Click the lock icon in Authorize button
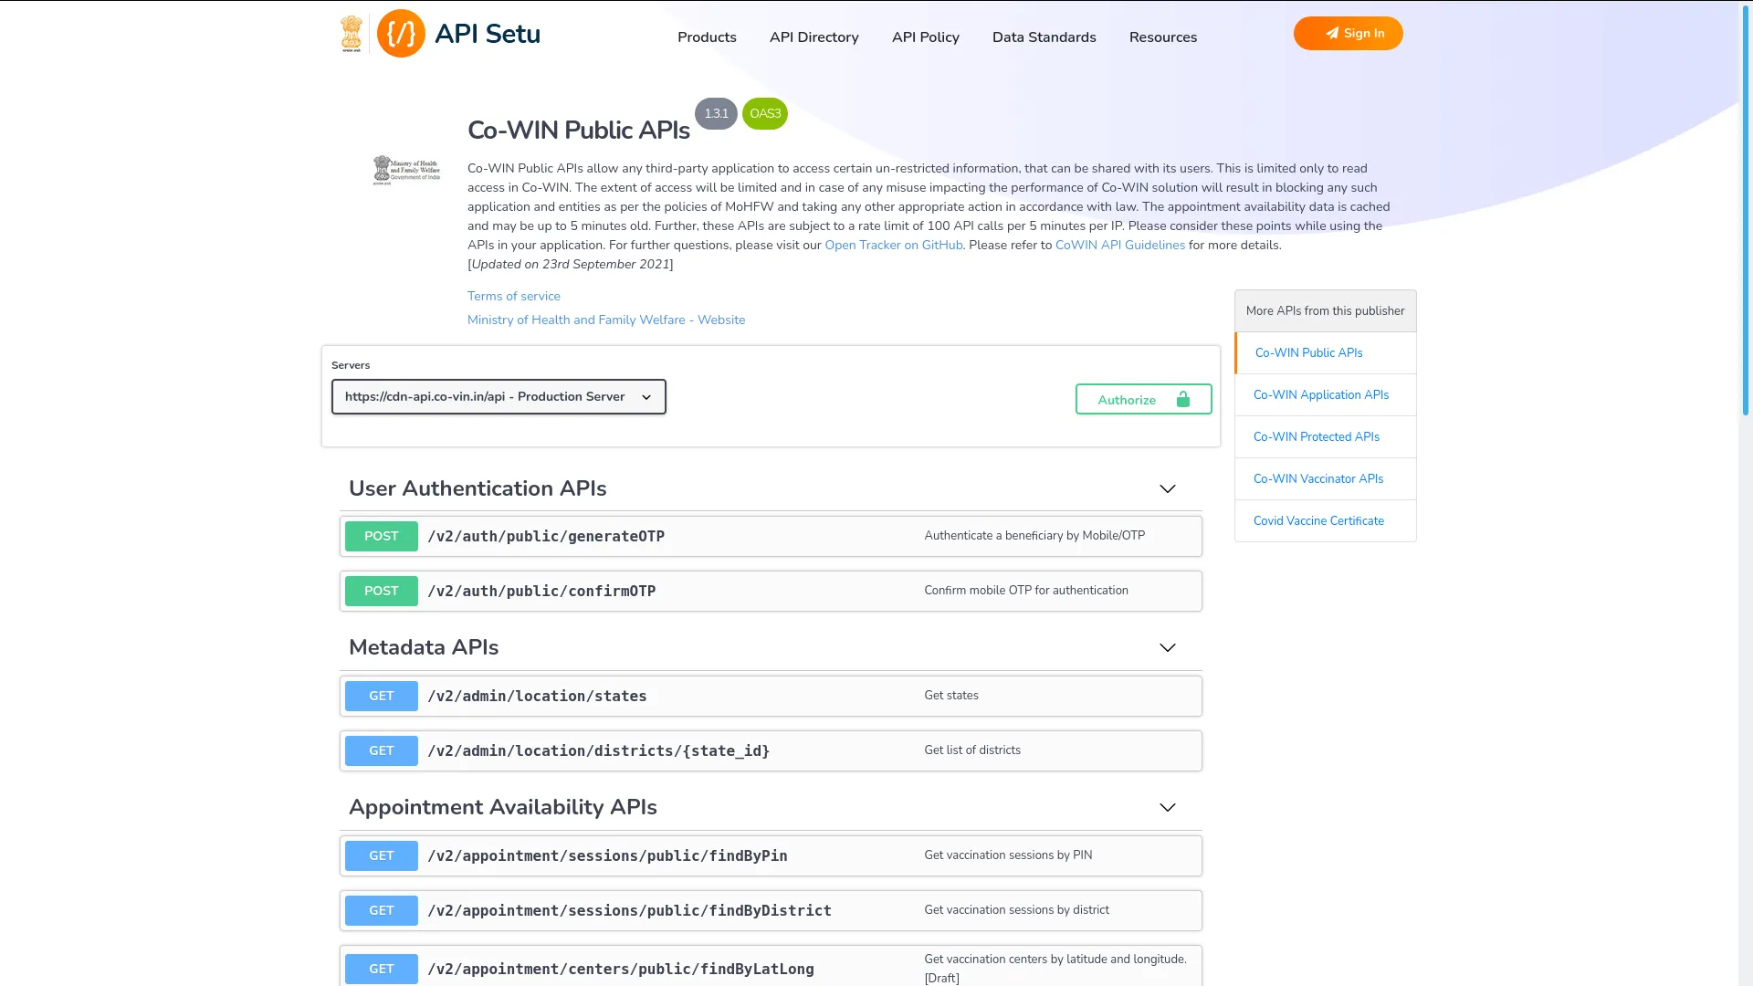1753x986 pixels. tap(1183, 400)
